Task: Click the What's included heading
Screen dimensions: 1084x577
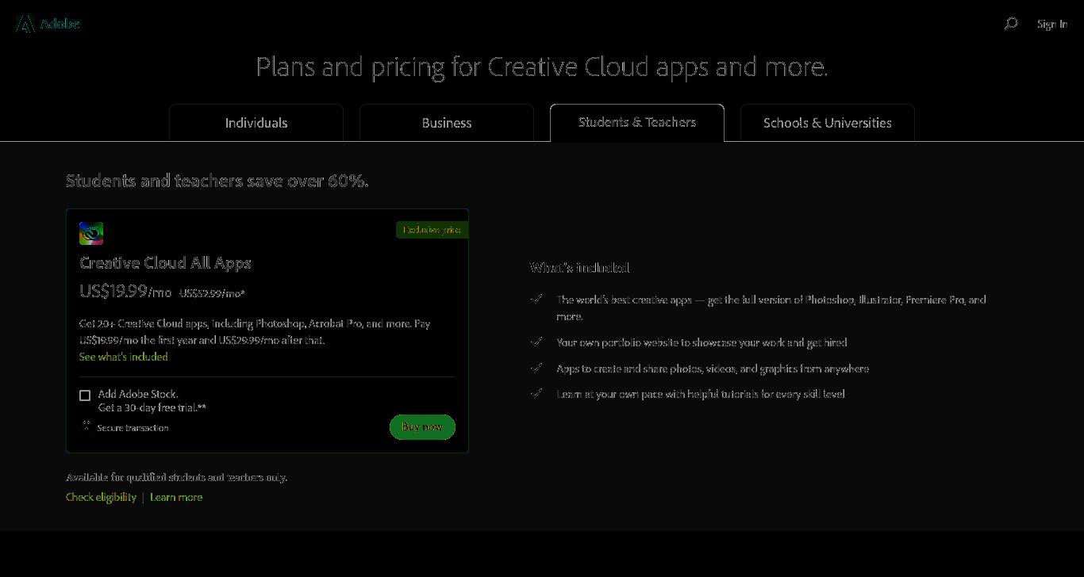Action: 579,268
